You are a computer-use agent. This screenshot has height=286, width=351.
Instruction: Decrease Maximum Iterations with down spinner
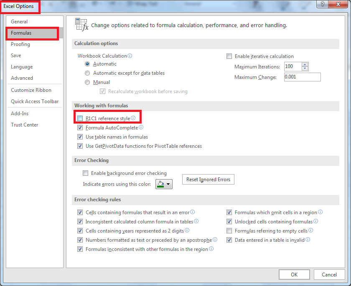pyautogui.click(x=305, y=68)
